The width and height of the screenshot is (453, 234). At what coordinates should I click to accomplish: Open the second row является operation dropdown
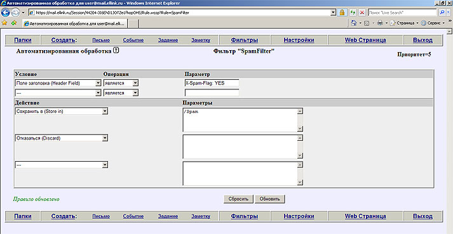[121, 93]
